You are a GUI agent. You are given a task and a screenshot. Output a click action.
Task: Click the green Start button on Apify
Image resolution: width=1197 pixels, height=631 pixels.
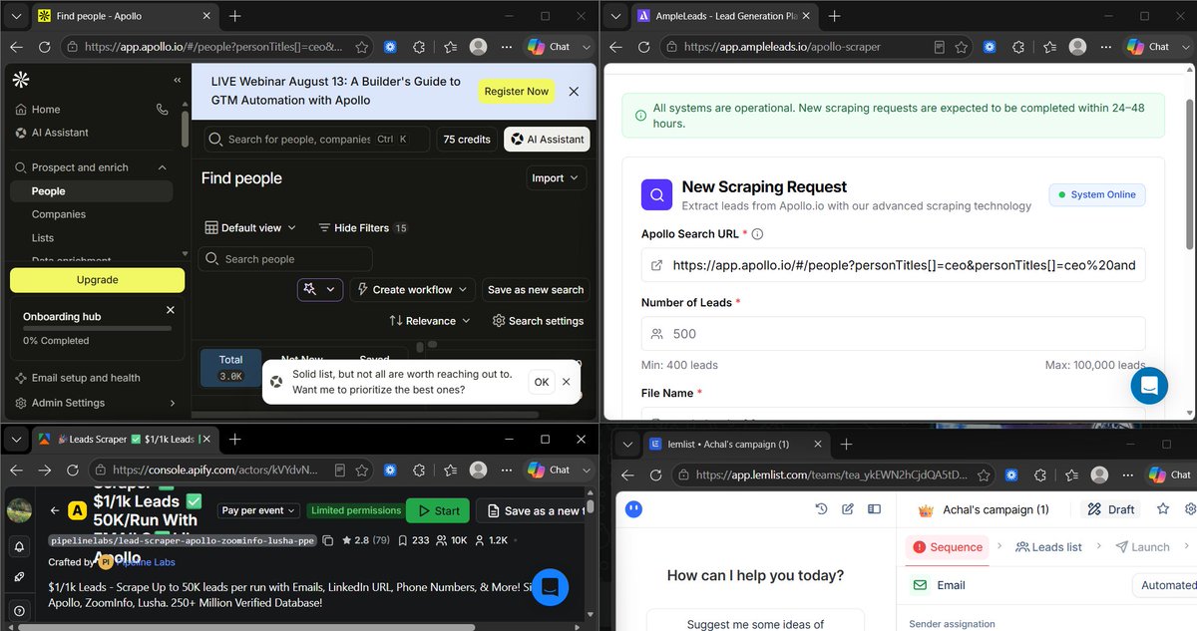(x=438, y=510)
